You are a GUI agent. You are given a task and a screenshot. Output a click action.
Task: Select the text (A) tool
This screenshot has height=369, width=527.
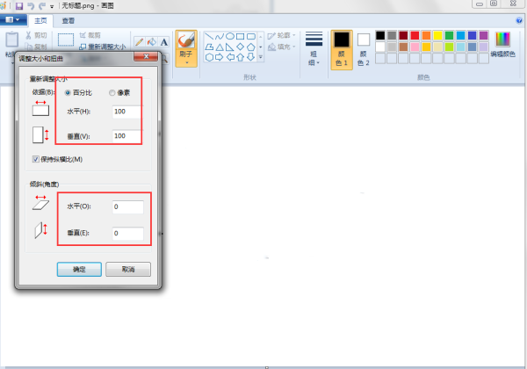click(x=163, y=40)
